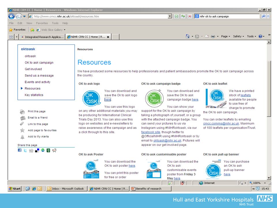Open the 100% zoom level dropdown
The image size is (277, 208).
[x=265, y=183]
